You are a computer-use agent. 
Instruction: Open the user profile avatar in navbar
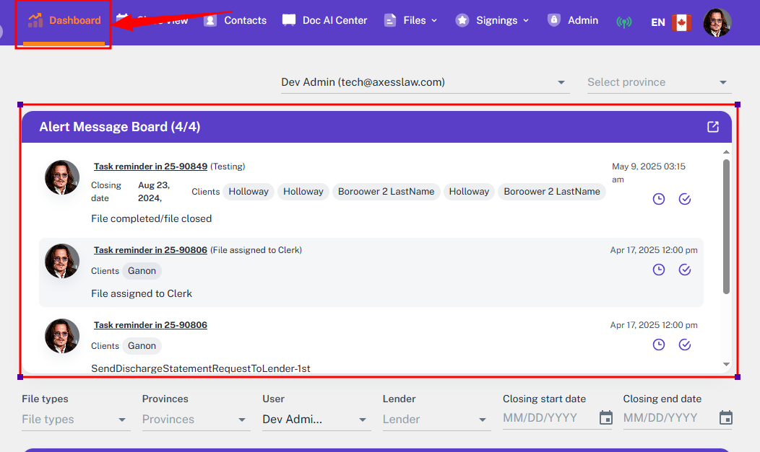coord(717,22)
